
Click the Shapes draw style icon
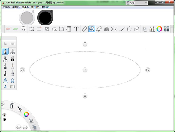pyautogui.click(x=136, y=29)
